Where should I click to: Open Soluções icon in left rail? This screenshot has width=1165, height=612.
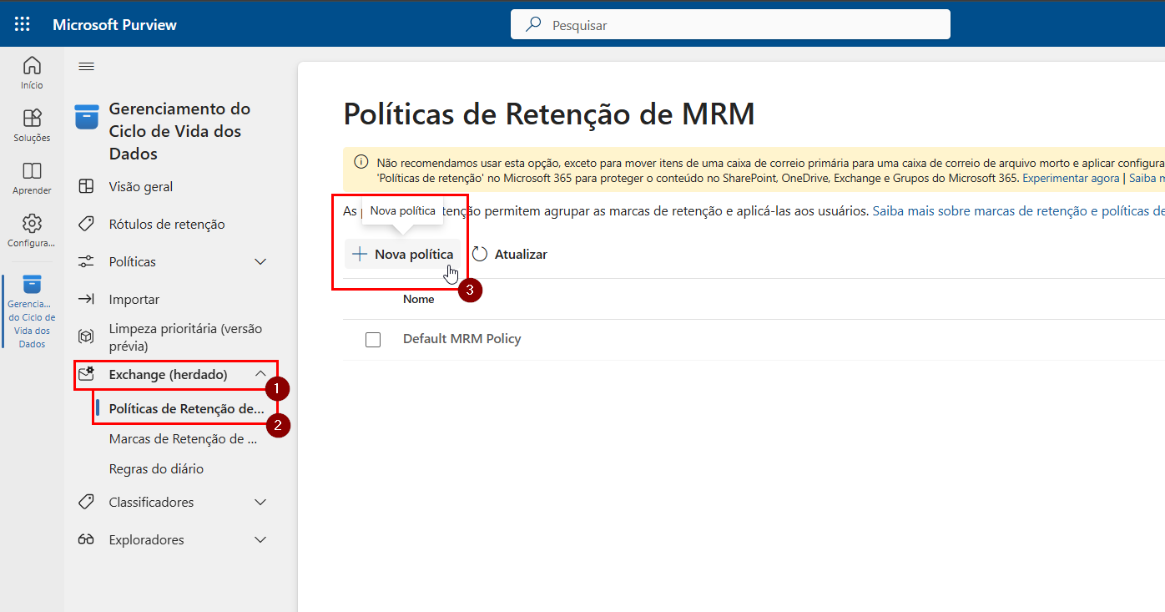[x=32, y=119]
